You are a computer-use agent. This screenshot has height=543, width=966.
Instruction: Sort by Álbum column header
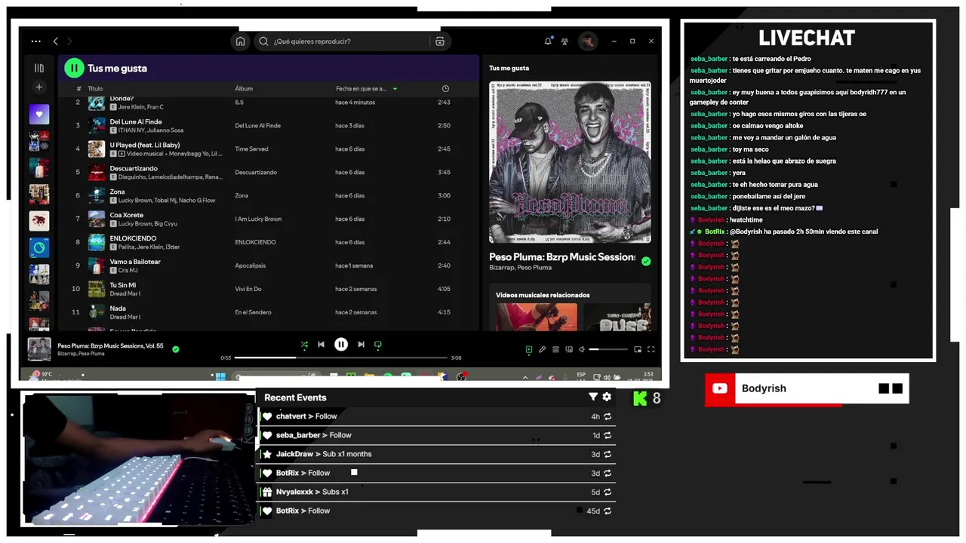point(244,89)
